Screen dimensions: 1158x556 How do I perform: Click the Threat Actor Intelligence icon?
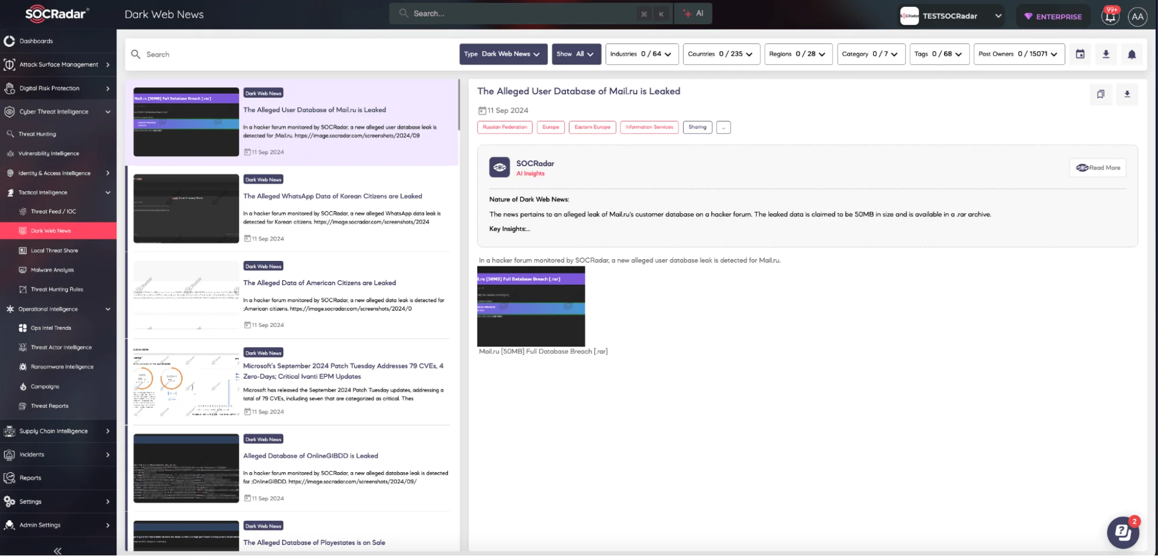23,348
